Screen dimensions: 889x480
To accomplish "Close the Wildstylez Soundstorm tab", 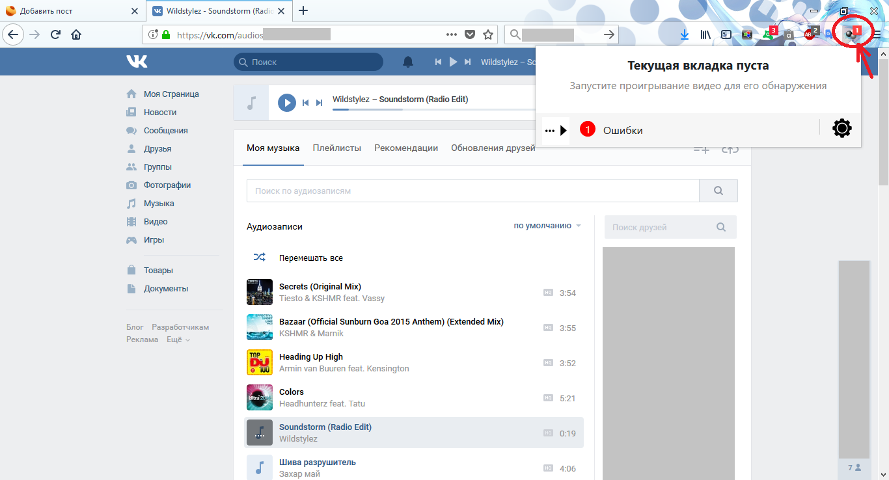I will point(282,11).
